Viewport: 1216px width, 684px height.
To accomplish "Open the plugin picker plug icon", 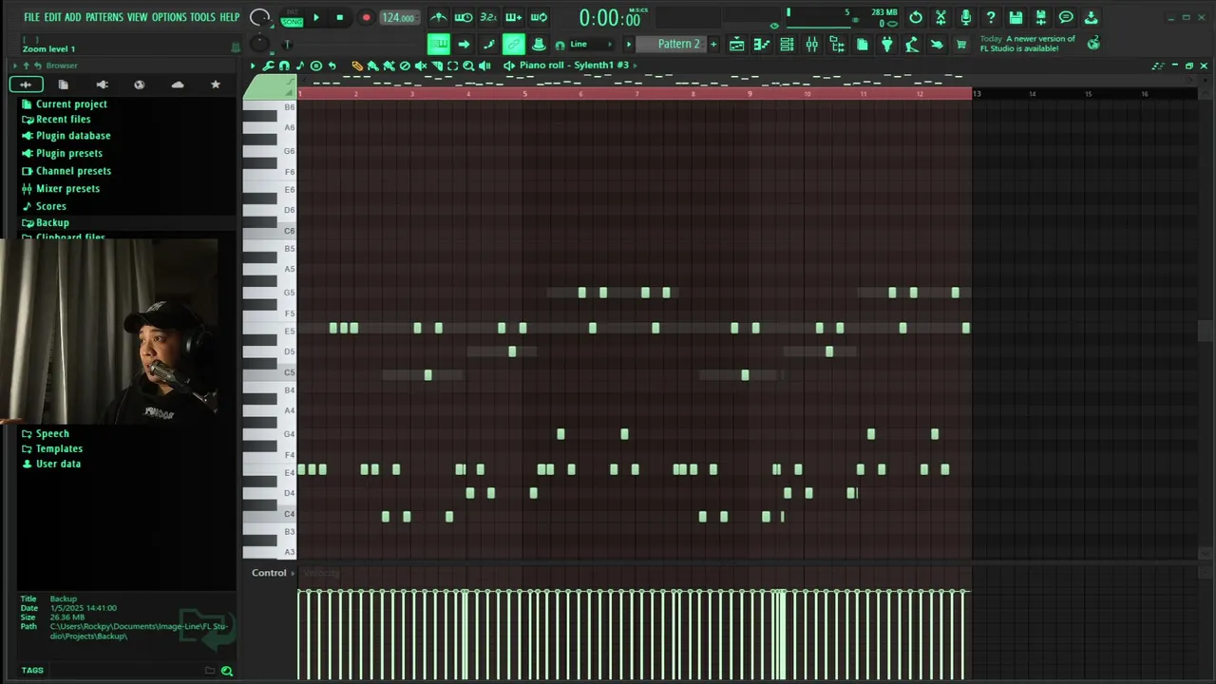I will click(x=887, y=45).
